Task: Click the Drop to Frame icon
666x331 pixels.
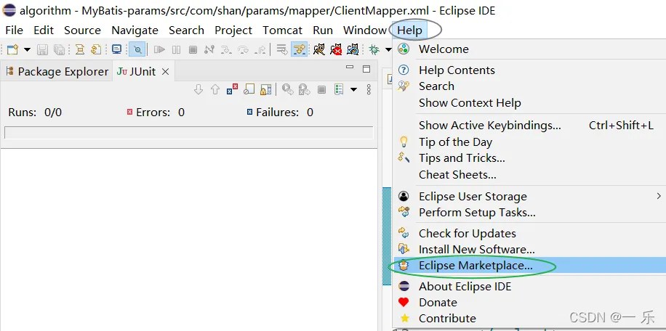Action: (282, 49)
